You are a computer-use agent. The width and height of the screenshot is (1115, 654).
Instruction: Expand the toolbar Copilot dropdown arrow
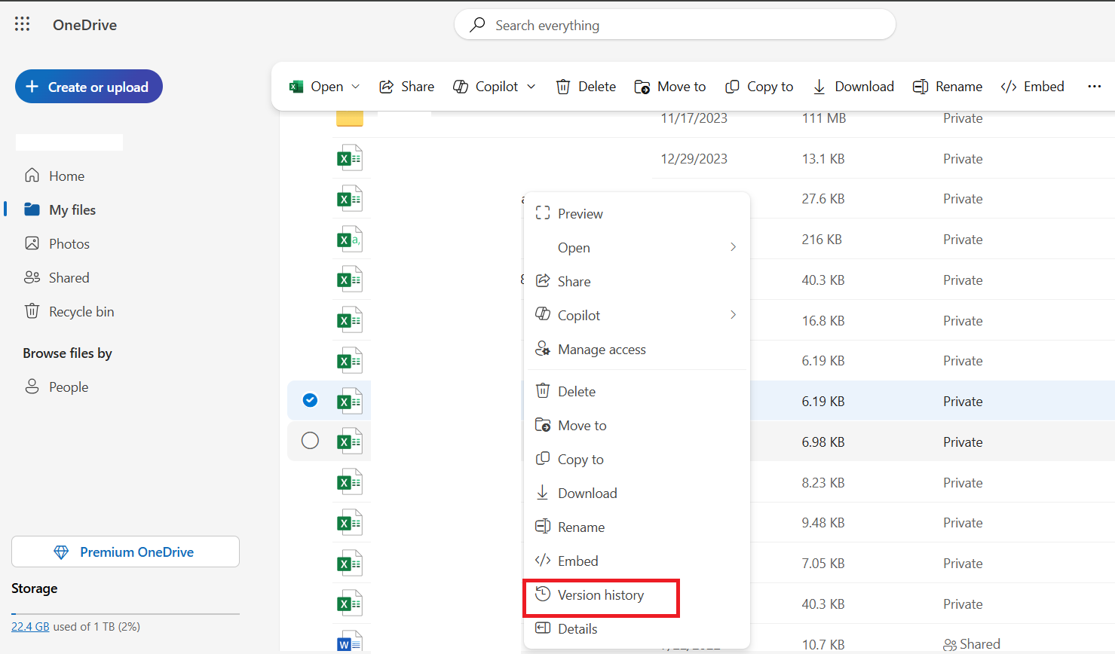[531, 87]
